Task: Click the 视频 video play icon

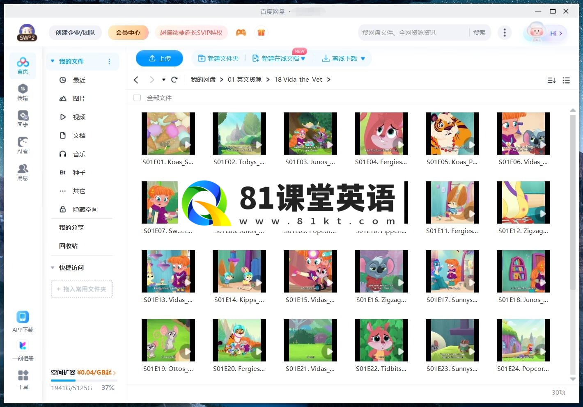Action: coord(63,117)
